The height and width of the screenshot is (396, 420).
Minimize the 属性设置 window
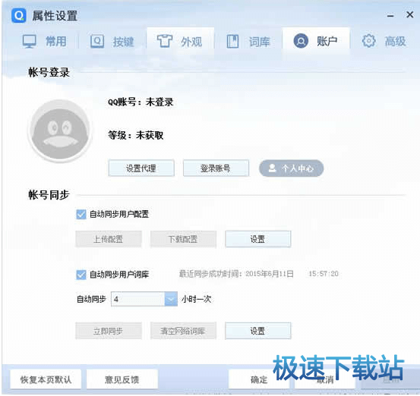pos(390,16)
